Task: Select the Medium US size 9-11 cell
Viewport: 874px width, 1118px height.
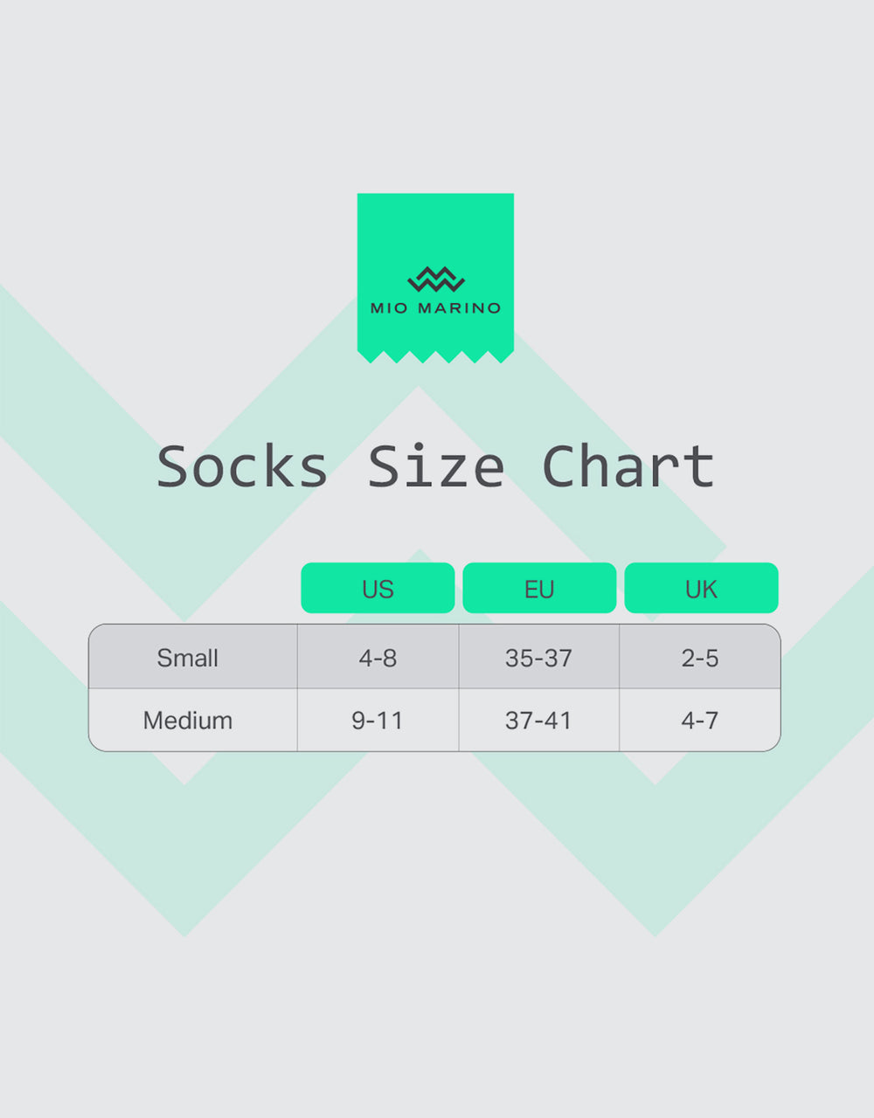Action: (x=378, y=721)
